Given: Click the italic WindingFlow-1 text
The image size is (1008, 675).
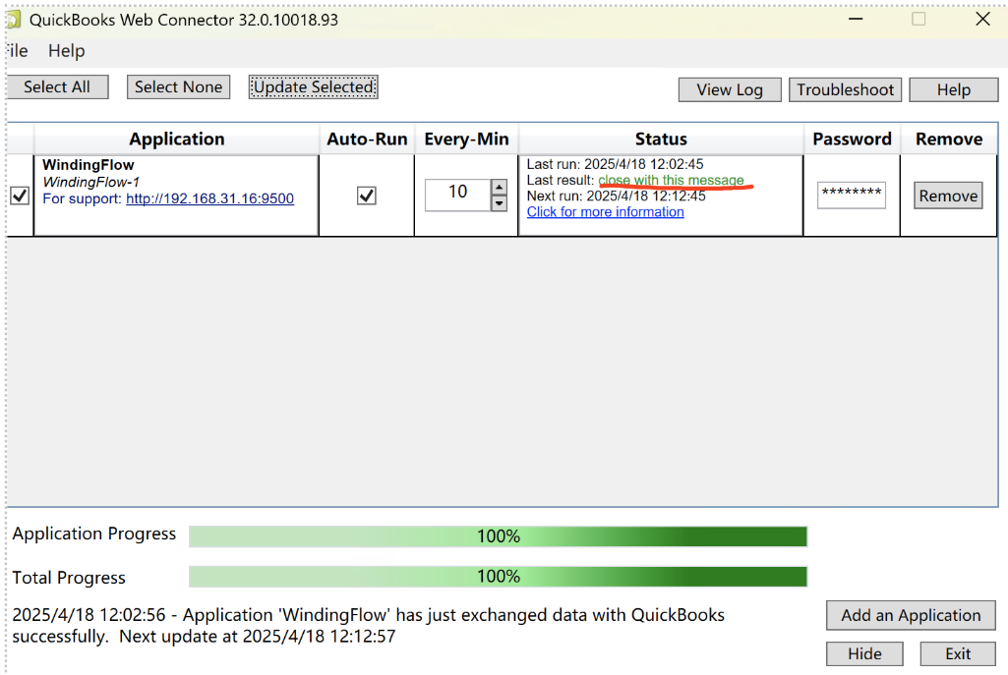Looking at the screenshot, I should pos(90,182).
